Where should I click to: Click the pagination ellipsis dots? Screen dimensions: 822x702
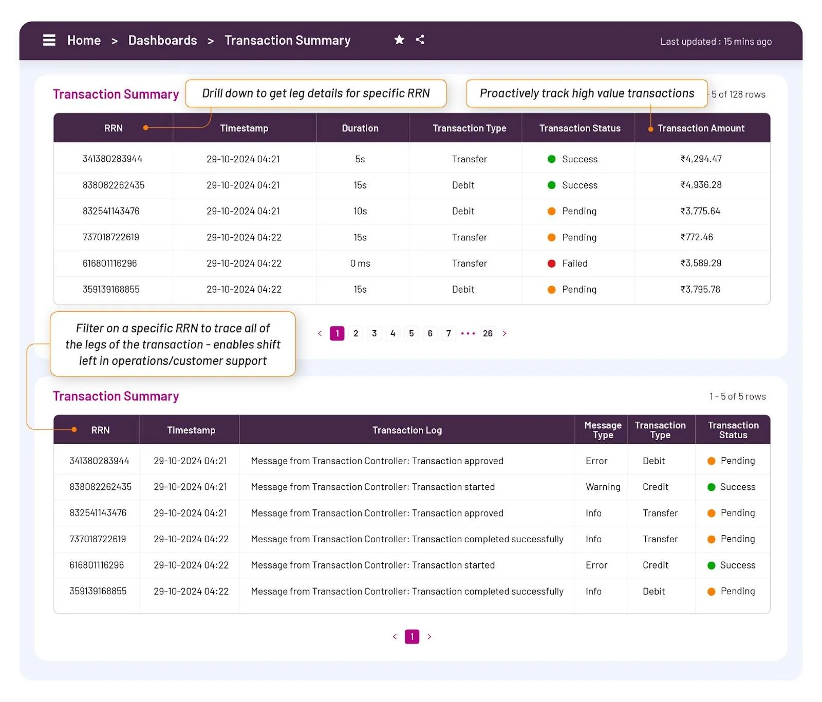[468, 333]
